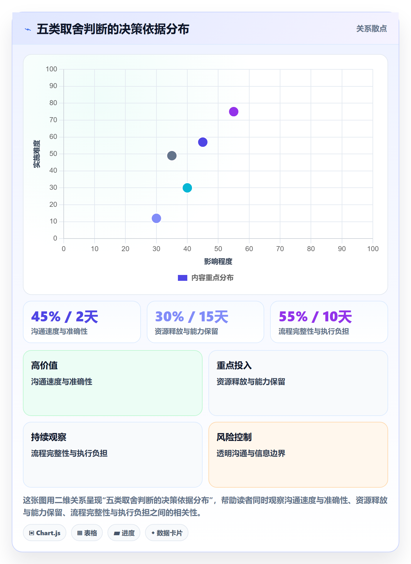
Task: Click 沟通速度与准确性 under the 高价值 heading
Action: coord(62,382)
